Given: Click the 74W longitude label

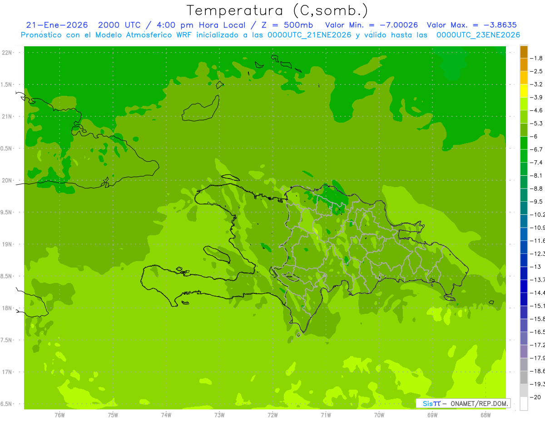Looking at the screenshot, I should click(166, 415).
